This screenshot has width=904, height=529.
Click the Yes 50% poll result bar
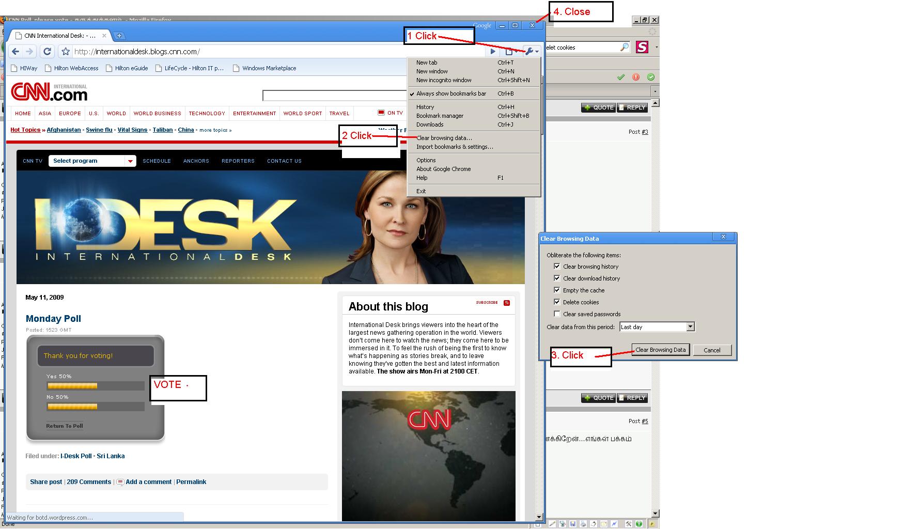click(72, 386)
